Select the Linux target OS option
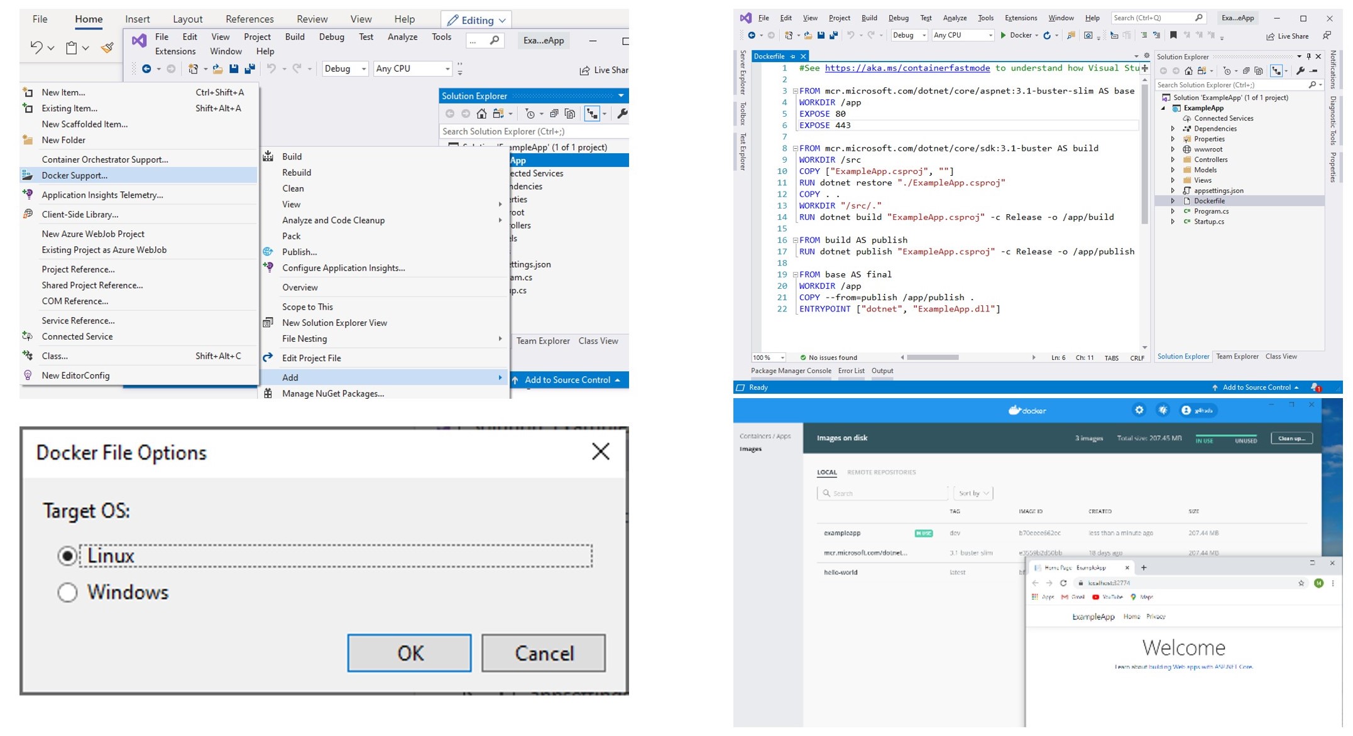Image resolution: width=1353 pixels, height=736 pixels. pyautogui.click(x=67, y=556)
